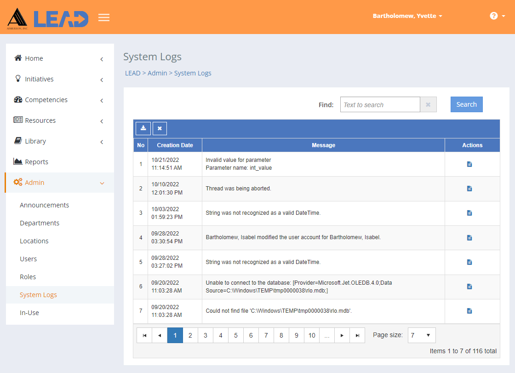Go to previous page of logs
The width and height of the screenshot is (515, 373).
(x=160, y=335)
